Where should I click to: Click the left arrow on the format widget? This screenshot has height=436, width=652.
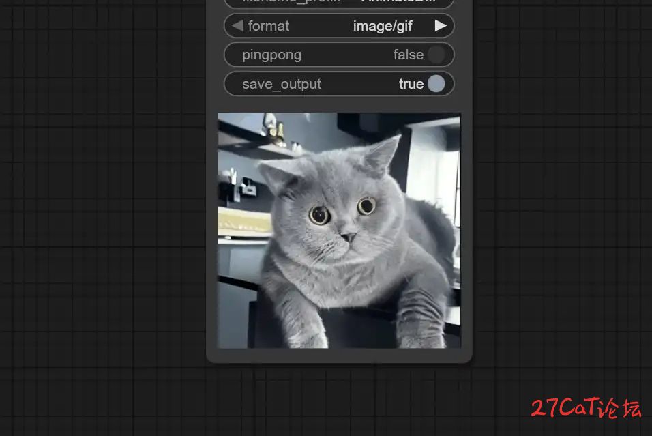pyautogui.click(x=237, y=26)
